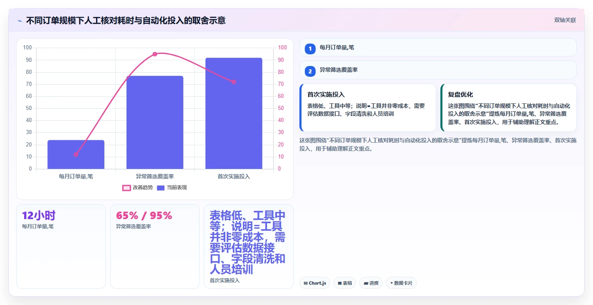This screenshot has height=305, width=593.
Task: Click the icon in the 进度 tag
Action: (x=366, y=283)
